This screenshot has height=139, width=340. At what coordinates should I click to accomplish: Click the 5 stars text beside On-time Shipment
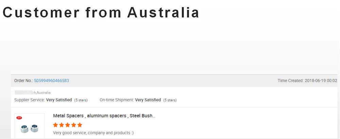click(170, 100)
